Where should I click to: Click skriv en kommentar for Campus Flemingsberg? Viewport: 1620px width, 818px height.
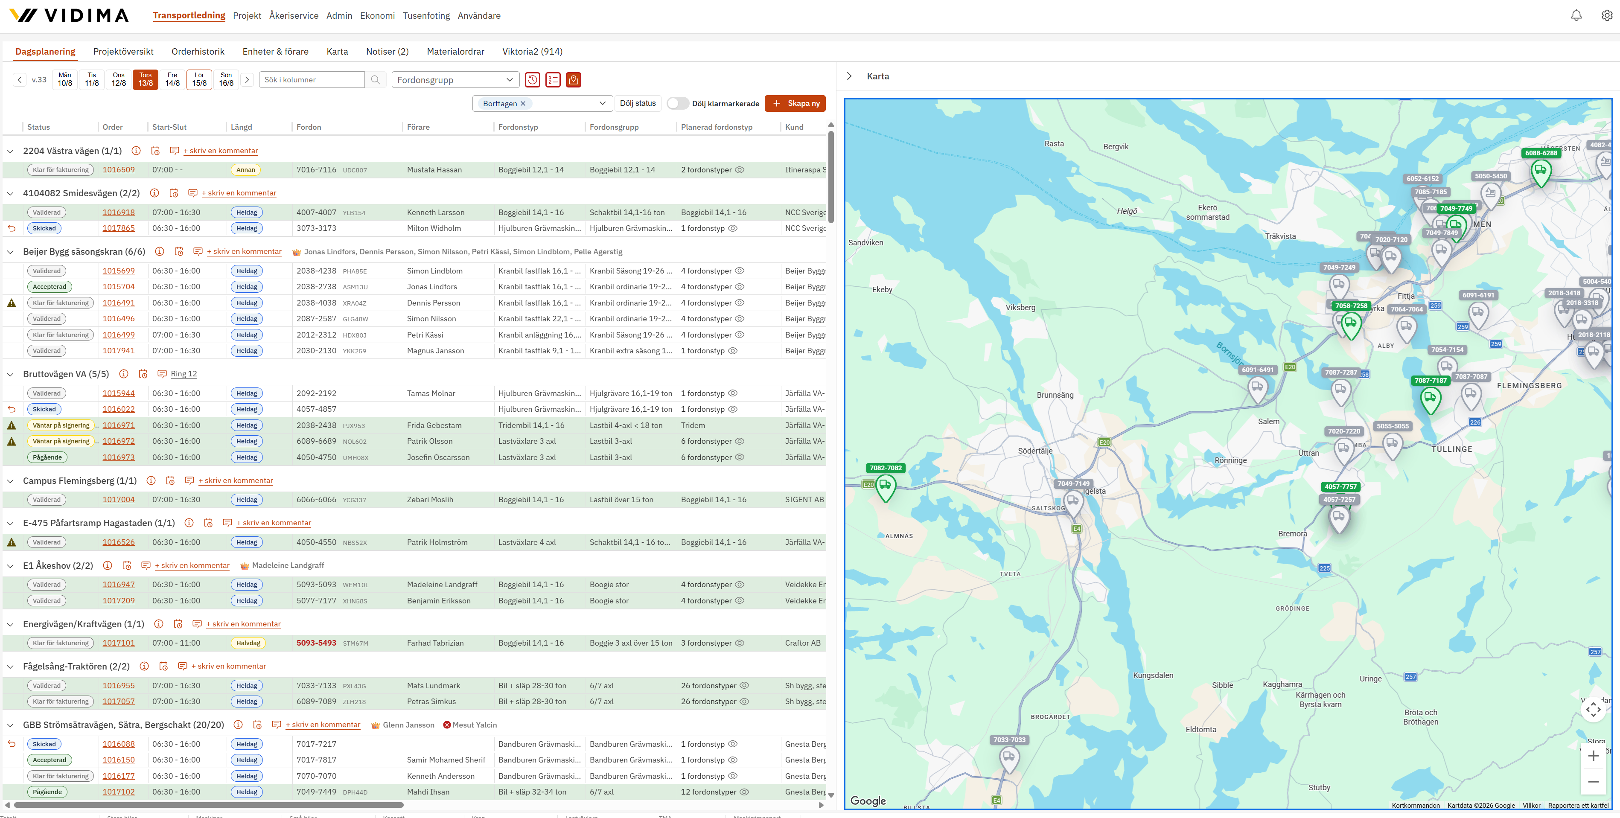236,481
